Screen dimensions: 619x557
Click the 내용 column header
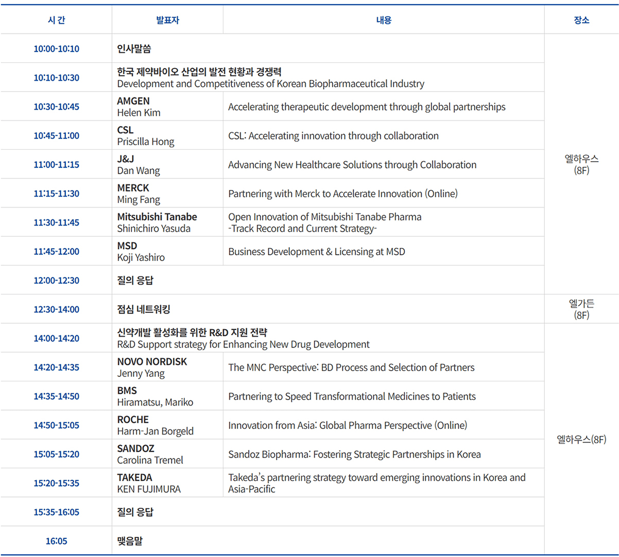click(x=383, y=19)
